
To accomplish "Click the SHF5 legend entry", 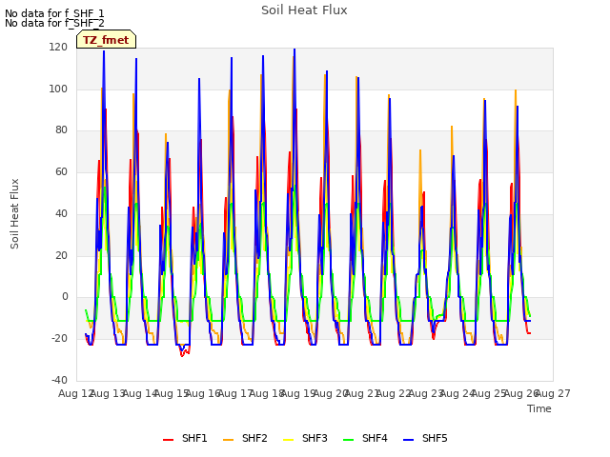I will 425,439.
